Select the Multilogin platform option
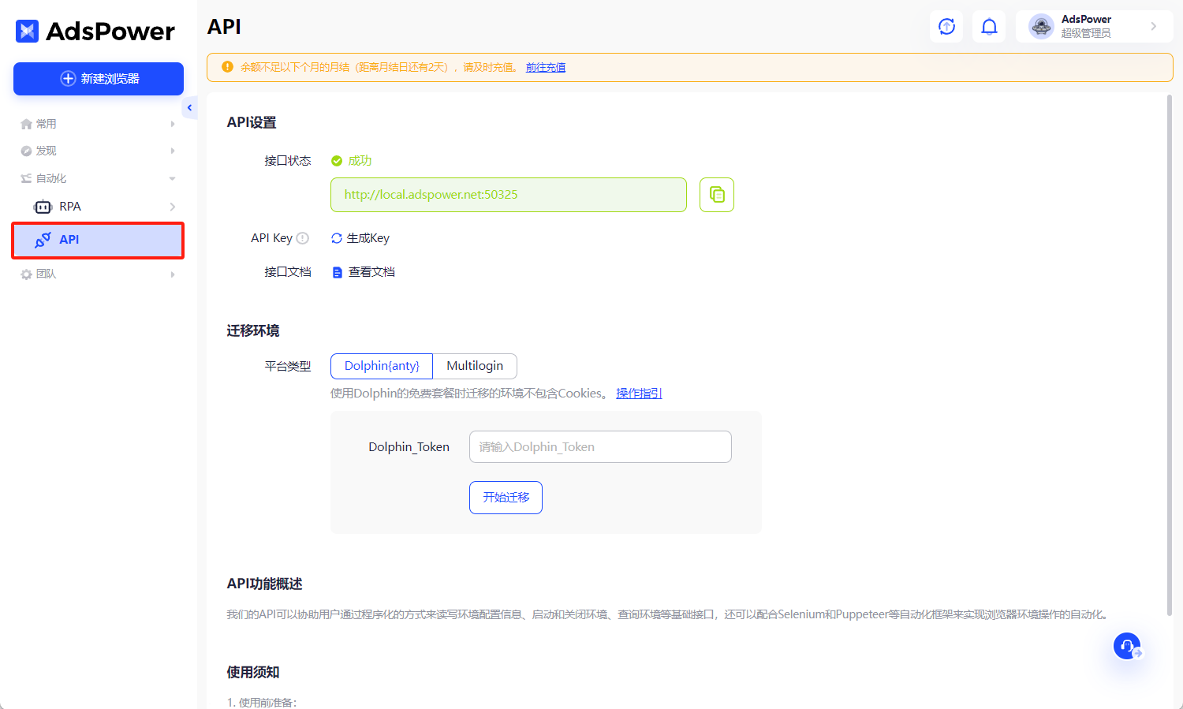 tap(475, 366)
